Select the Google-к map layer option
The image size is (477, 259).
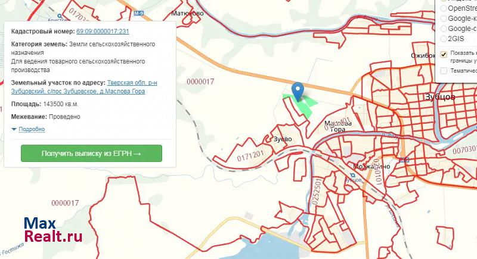444,18
